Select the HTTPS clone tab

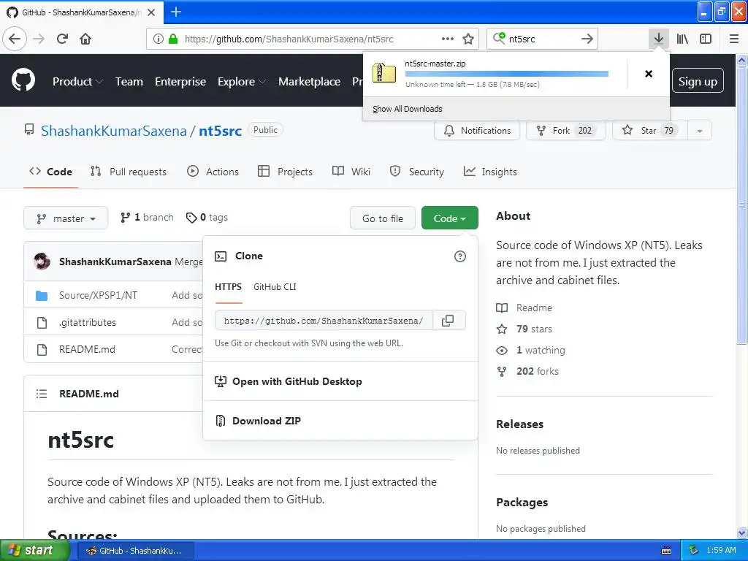tap(228, 286)
